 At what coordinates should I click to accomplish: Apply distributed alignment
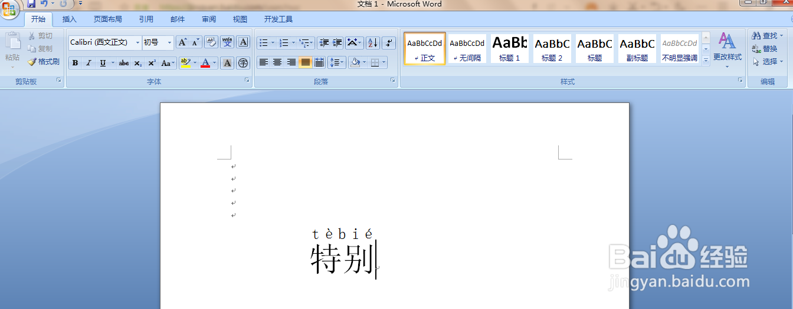click(x=319, y=62)
